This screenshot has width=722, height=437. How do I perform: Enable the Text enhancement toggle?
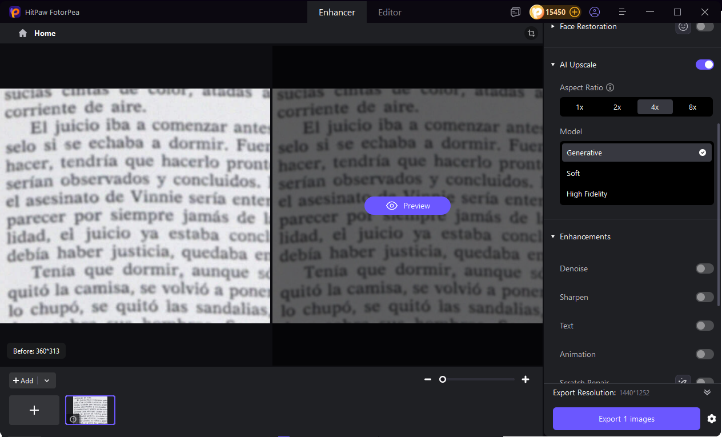point(704,326)
